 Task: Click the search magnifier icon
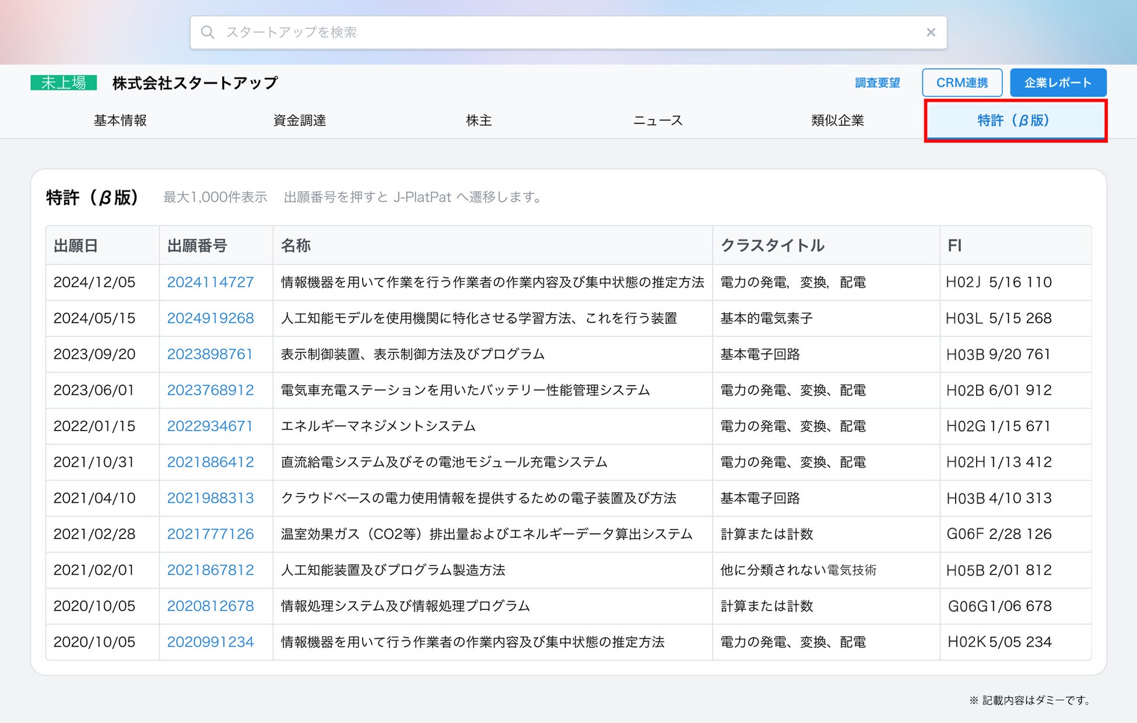[207, 32]
